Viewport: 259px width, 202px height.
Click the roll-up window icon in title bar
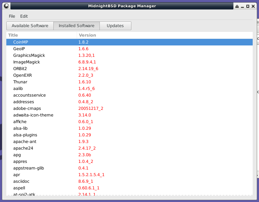tap(237, 6)
